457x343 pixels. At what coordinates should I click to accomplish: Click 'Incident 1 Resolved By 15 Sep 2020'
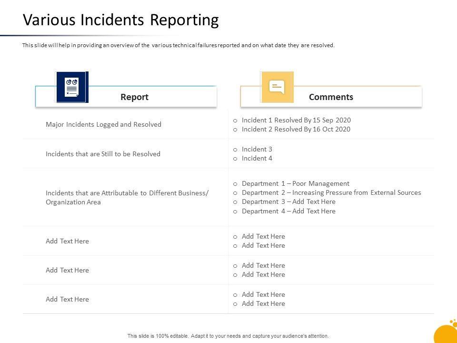(x=296, y=120)
